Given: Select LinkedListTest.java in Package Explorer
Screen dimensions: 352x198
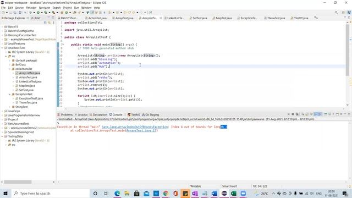Looking at the screenshot, I should pos(30,81).
